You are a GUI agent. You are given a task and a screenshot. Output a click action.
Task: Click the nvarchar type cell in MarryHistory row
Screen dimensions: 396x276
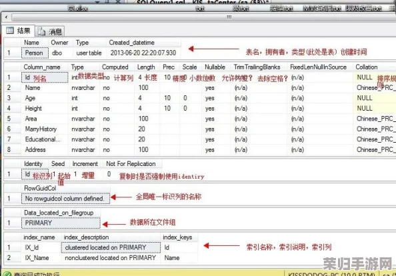pos(84,129)
